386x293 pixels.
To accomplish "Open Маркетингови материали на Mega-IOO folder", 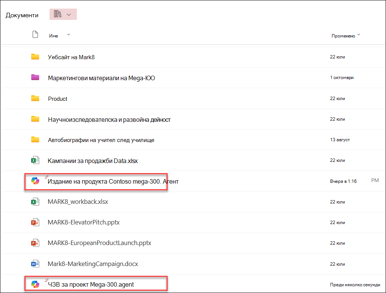I will (101, 78).
